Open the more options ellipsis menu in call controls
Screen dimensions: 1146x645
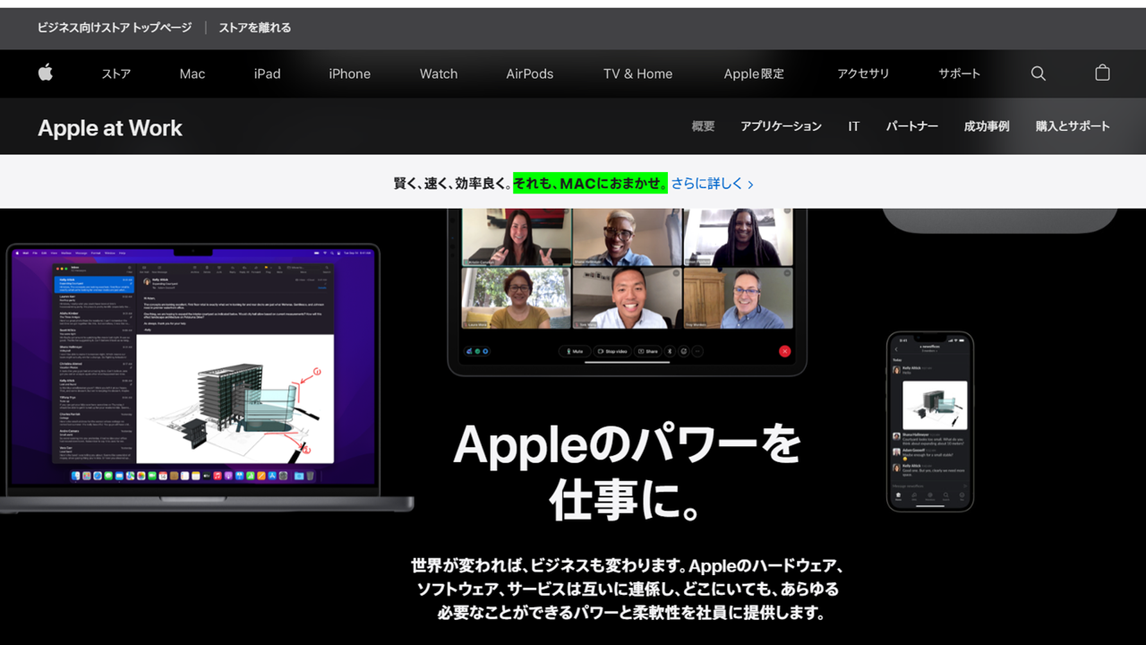point(697,351)
